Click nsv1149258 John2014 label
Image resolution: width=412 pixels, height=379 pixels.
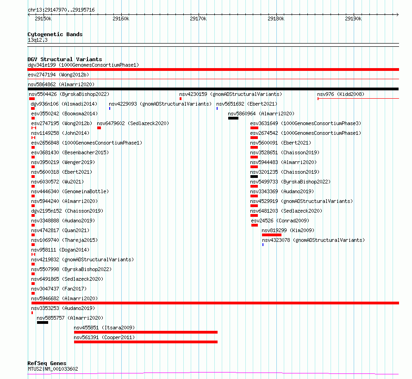pyautogui.click(x=60, y=133)
